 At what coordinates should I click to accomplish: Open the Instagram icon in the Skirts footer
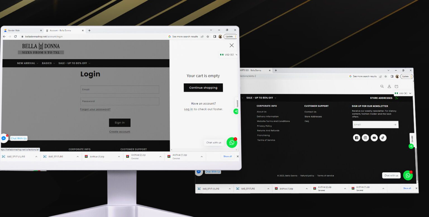tap(365, 138)
